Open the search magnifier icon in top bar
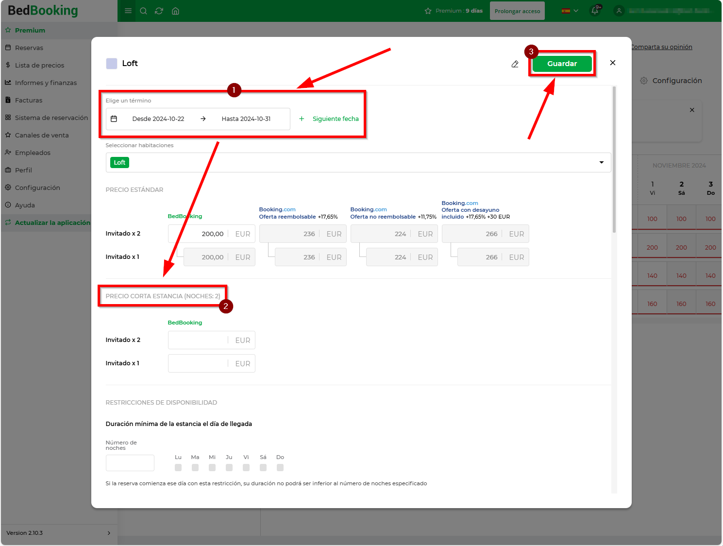 pos(143,11)
